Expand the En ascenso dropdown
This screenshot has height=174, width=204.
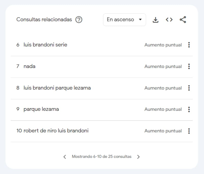pos(124,20)
